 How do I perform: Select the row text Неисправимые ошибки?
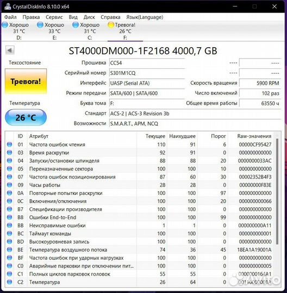click(x=57, y=226)
